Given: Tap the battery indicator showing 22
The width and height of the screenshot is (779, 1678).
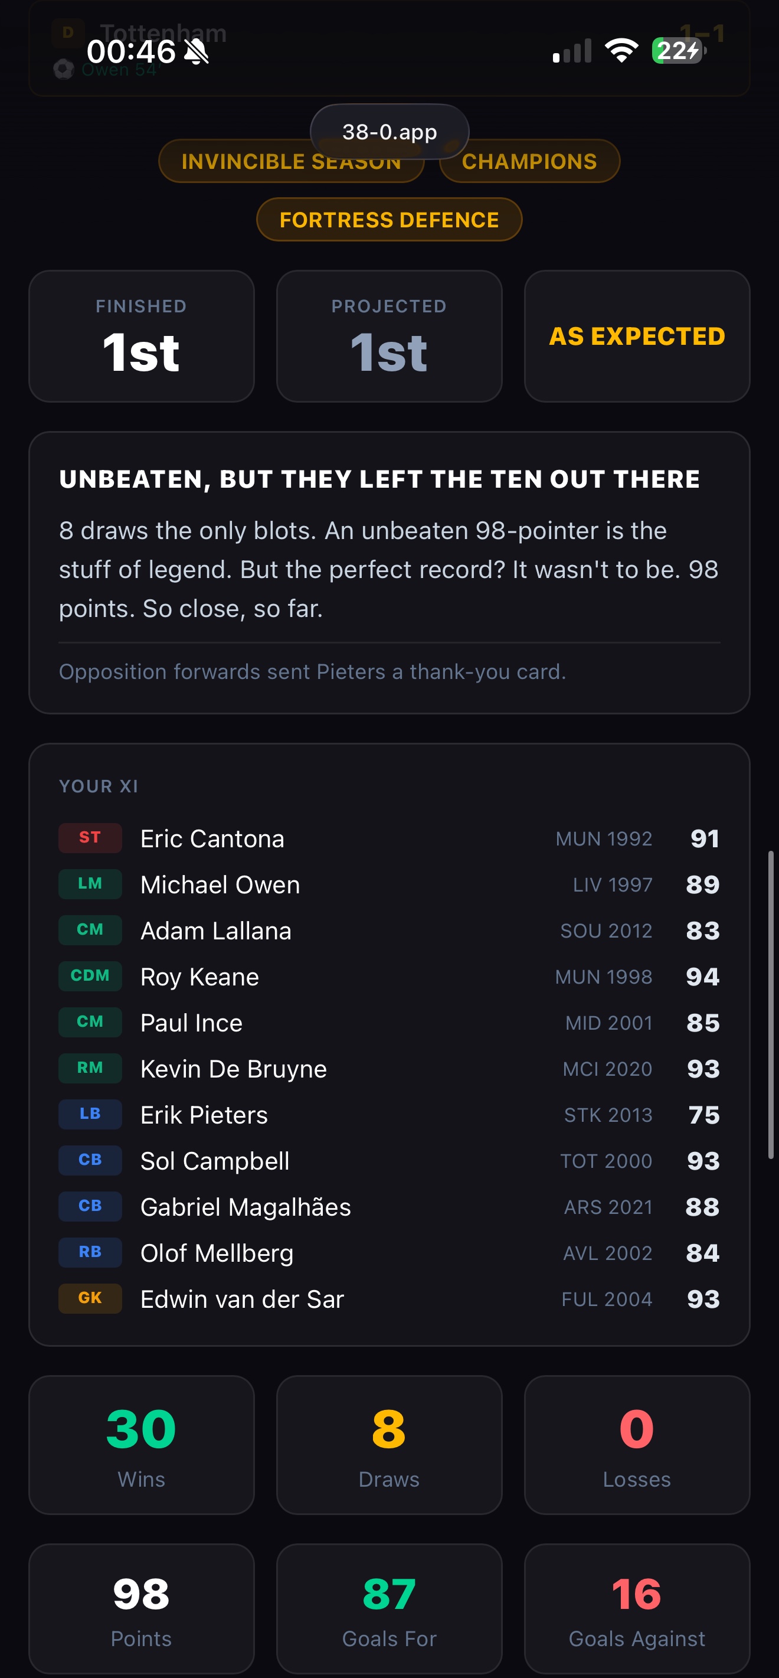Looking at the screenshot, I should pyautogui.click(x=679, y=51).
